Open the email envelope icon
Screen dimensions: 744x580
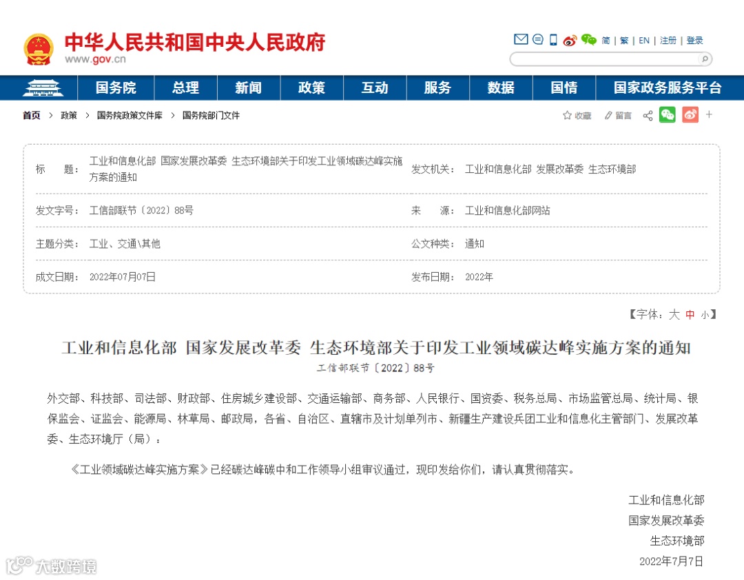click(x=521, y=39)
